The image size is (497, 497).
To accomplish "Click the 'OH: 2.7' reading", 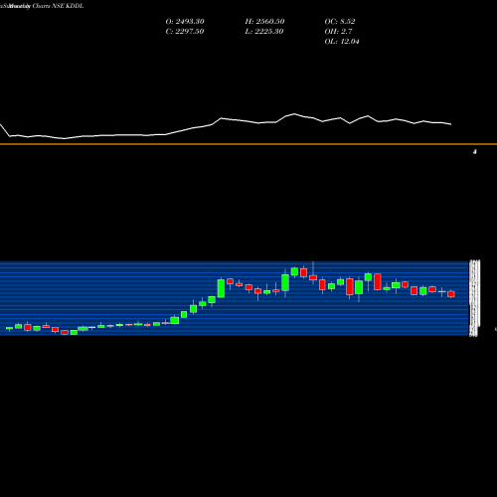I will tap(338, 31).
